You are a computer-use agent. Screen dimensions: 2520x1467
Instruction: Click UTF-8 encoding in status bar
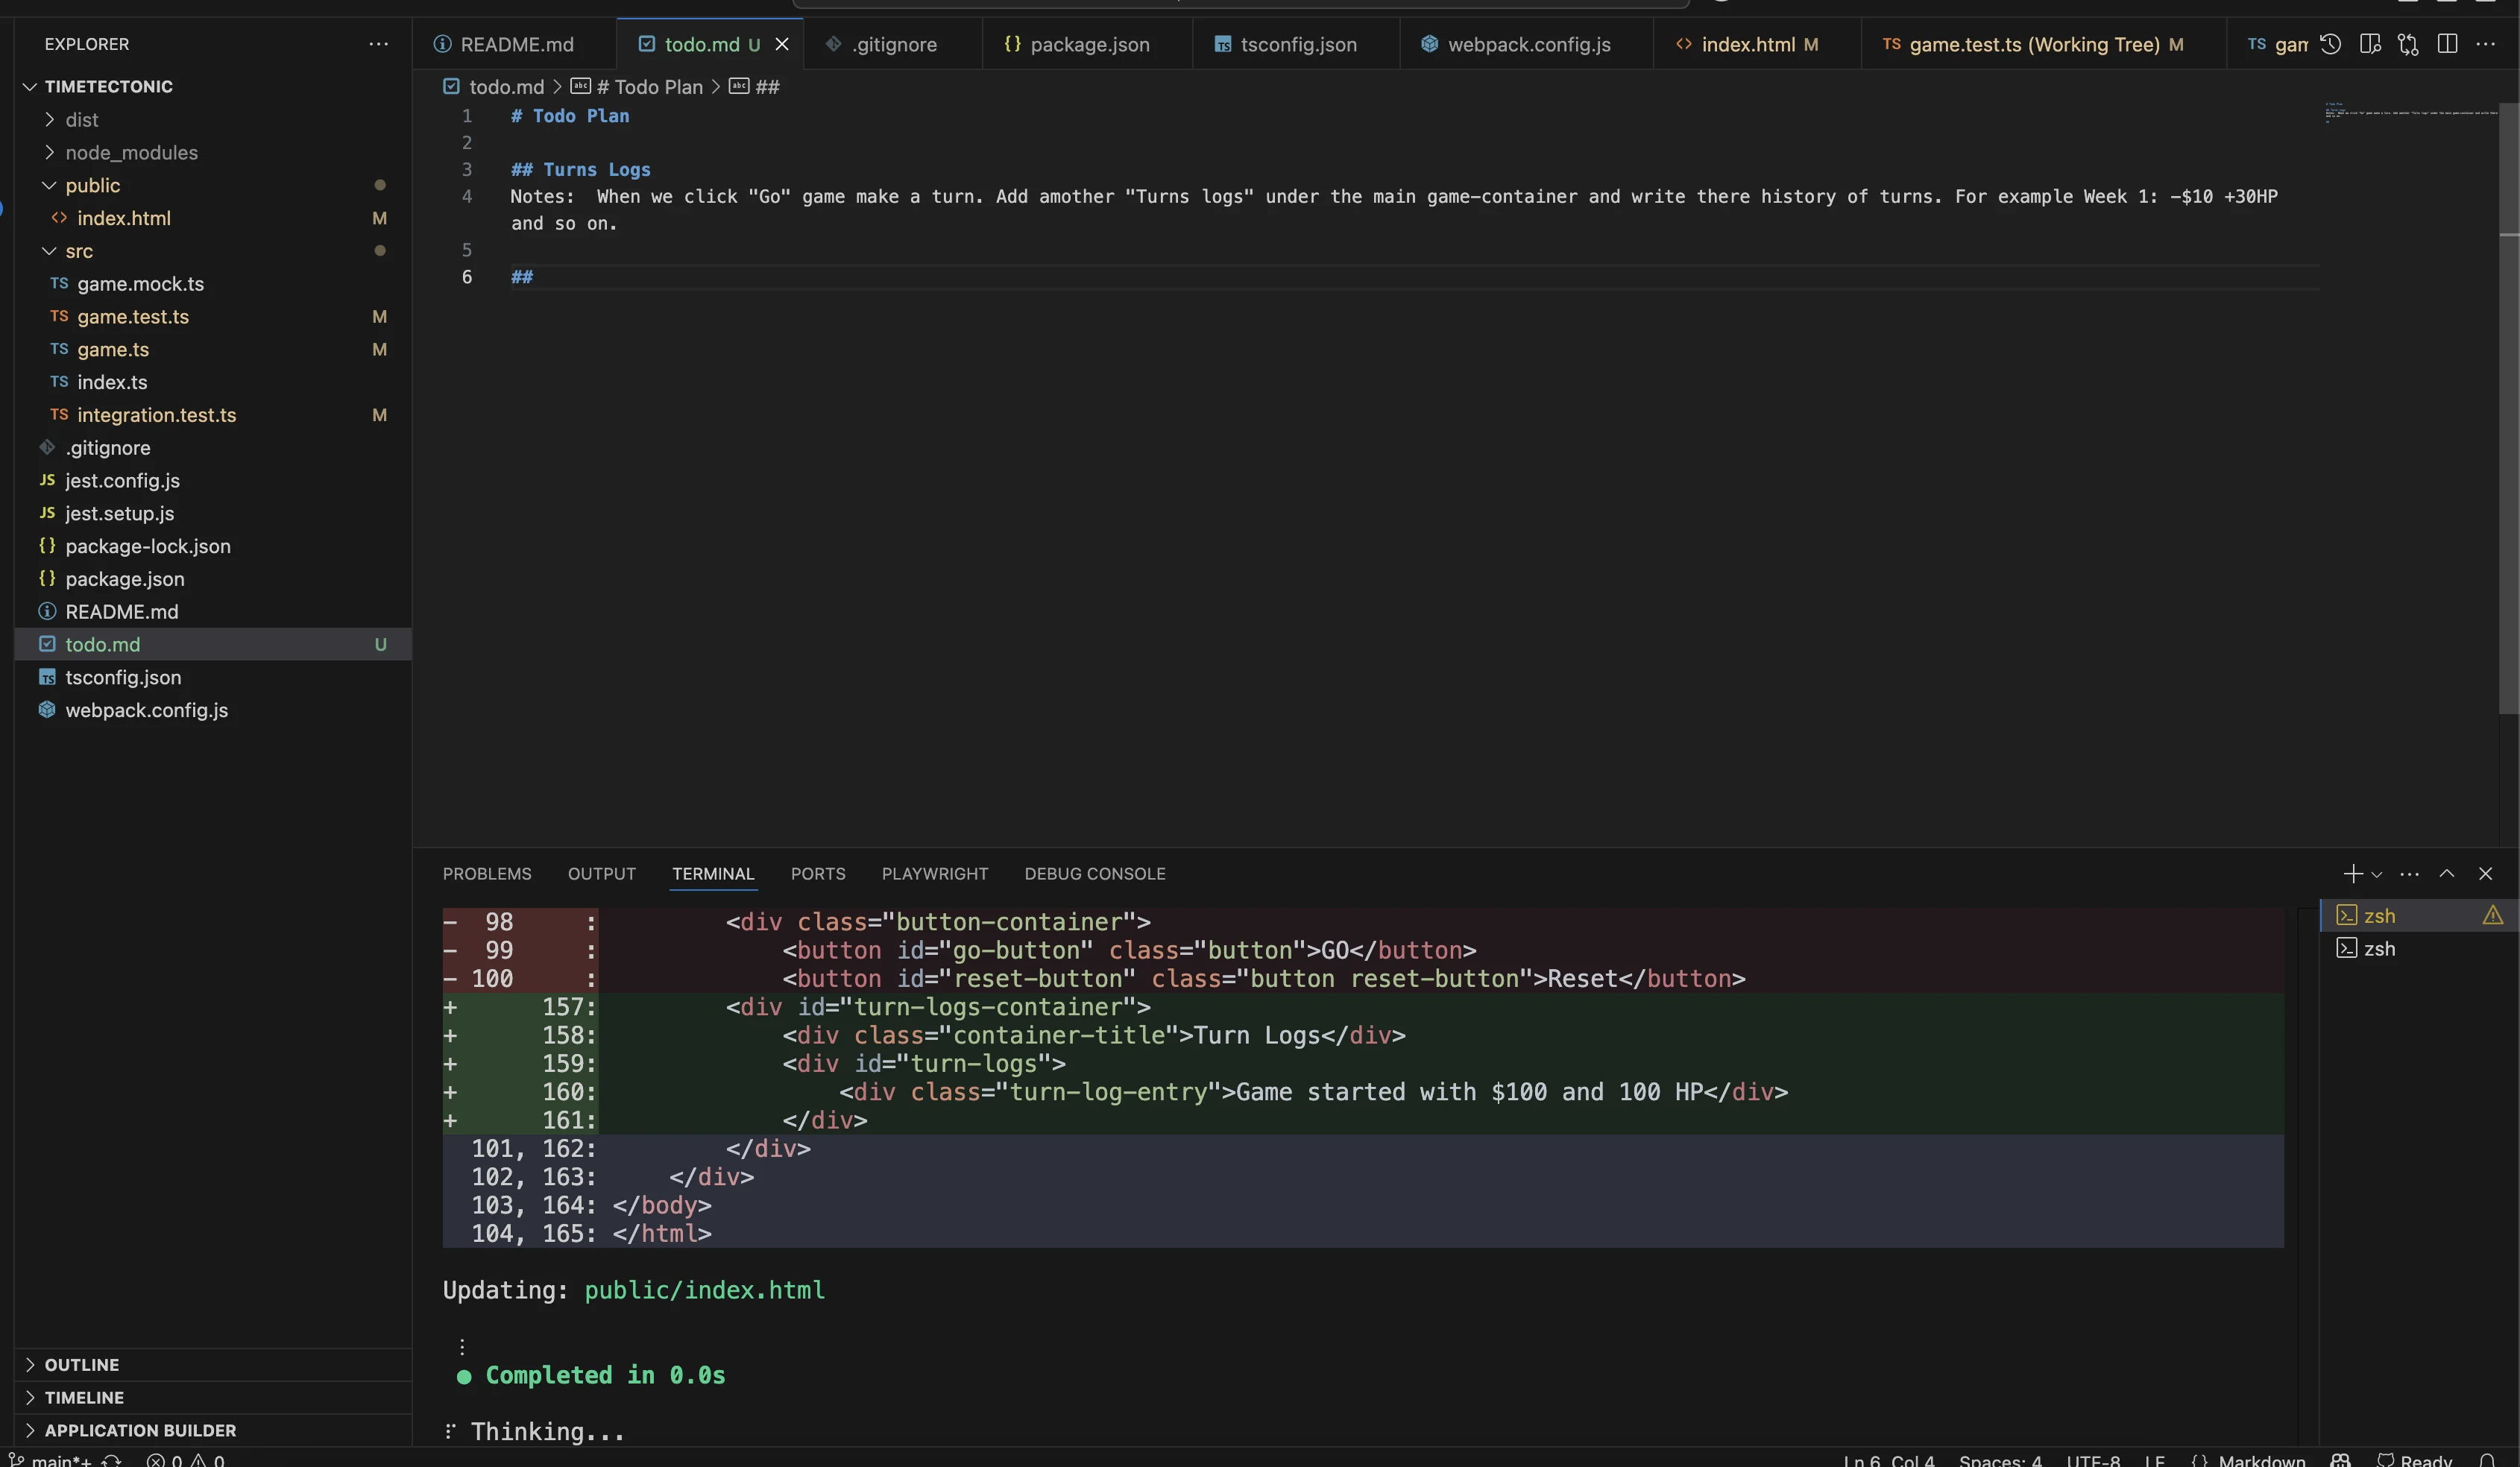coord(2096,1460)
